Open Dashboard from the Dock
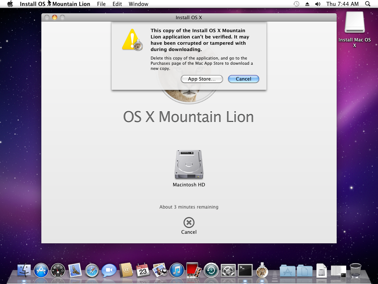 58,270
